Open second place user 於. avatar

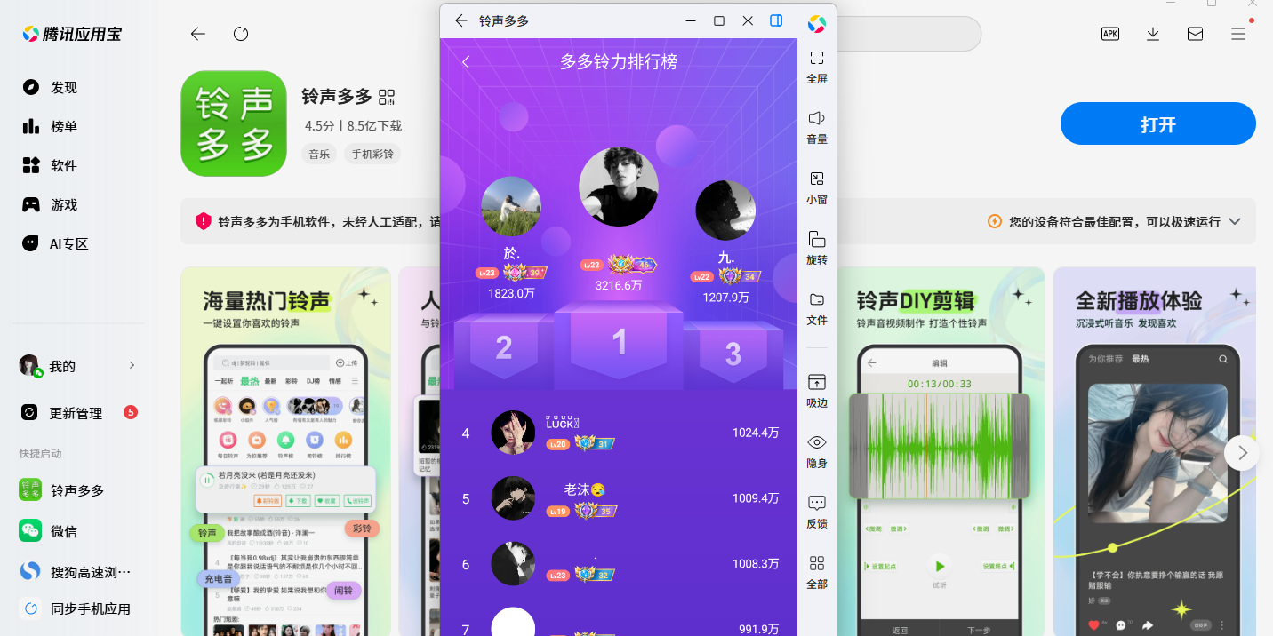(x=511, y=206)
